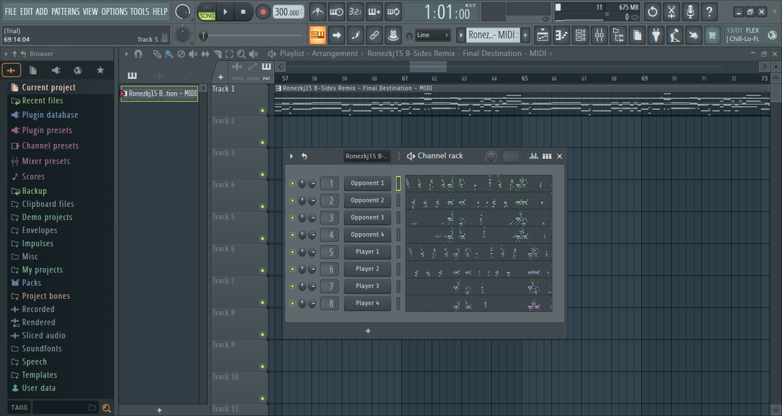
Task: Expand Browser options arrow
Action: click(6, 54)
